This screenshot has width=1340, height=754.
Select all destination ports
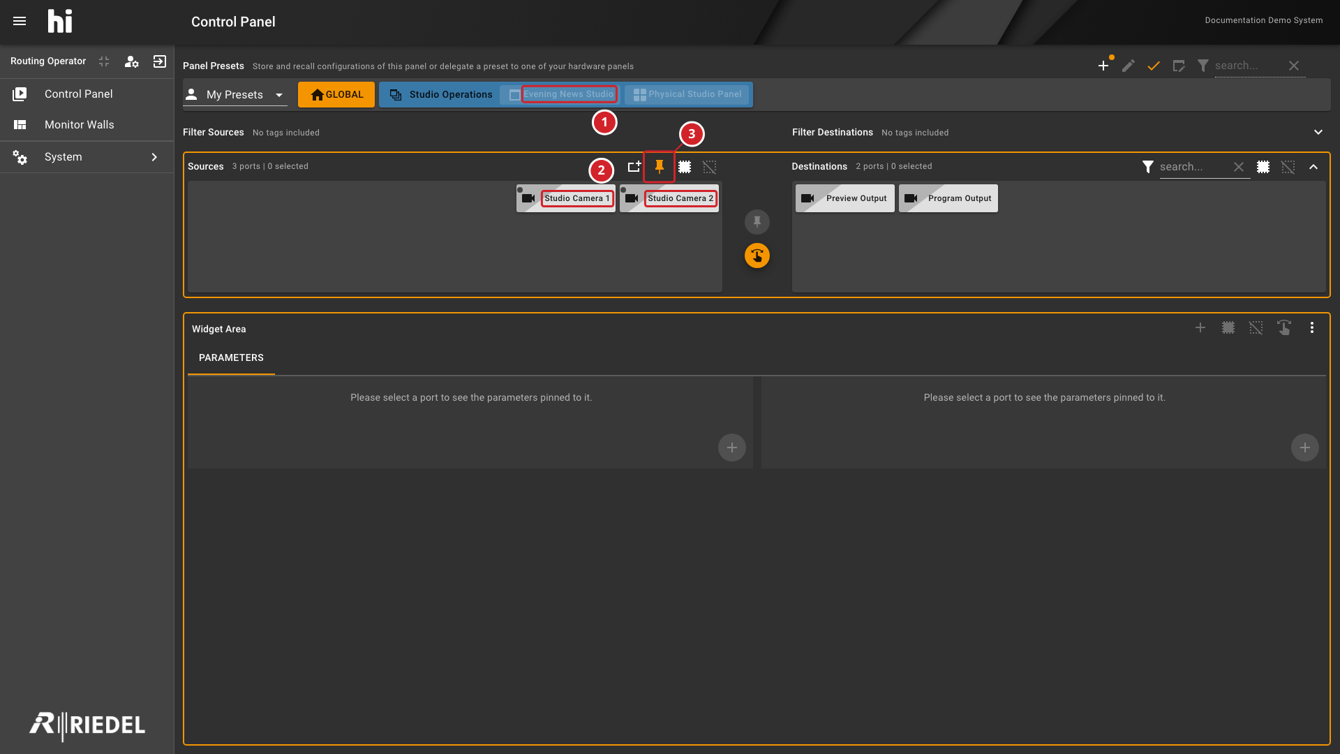(x=1263, y=167)
